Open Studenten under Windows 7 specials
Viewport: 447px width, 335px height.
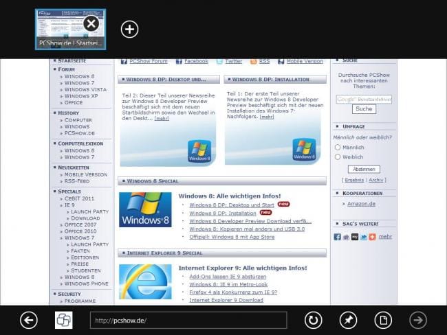tap(86, 270)
